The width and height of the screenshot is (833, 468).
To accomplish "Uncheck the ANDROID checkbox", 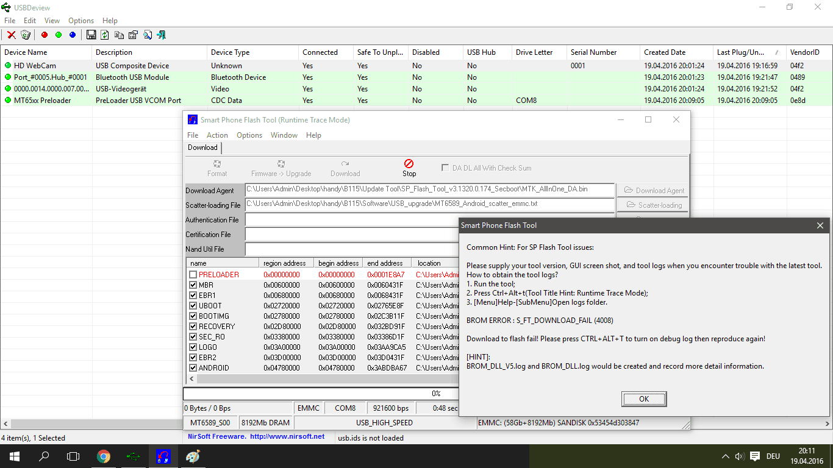I will (x=193, y=368).
